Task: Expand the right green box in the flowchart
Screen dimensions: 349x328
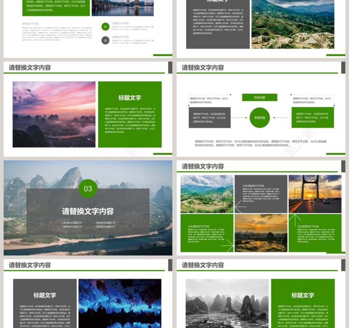Action: pos(312,118)
